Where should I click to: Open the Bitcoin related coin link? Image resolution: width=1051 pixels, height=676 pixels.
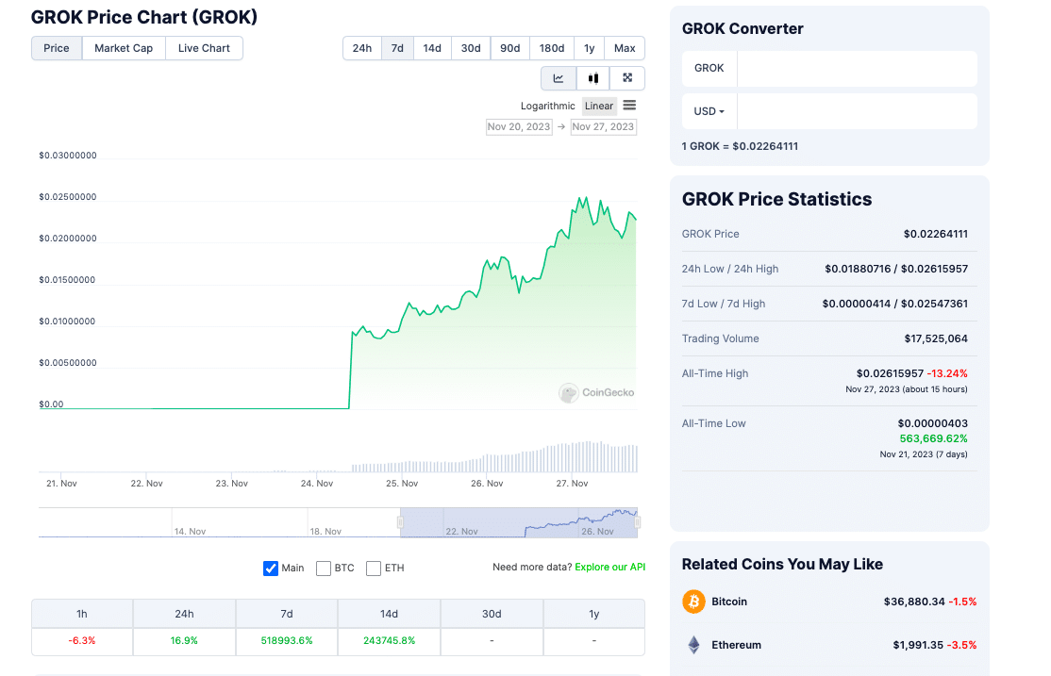pyautogui.click(x=729, y=602)
